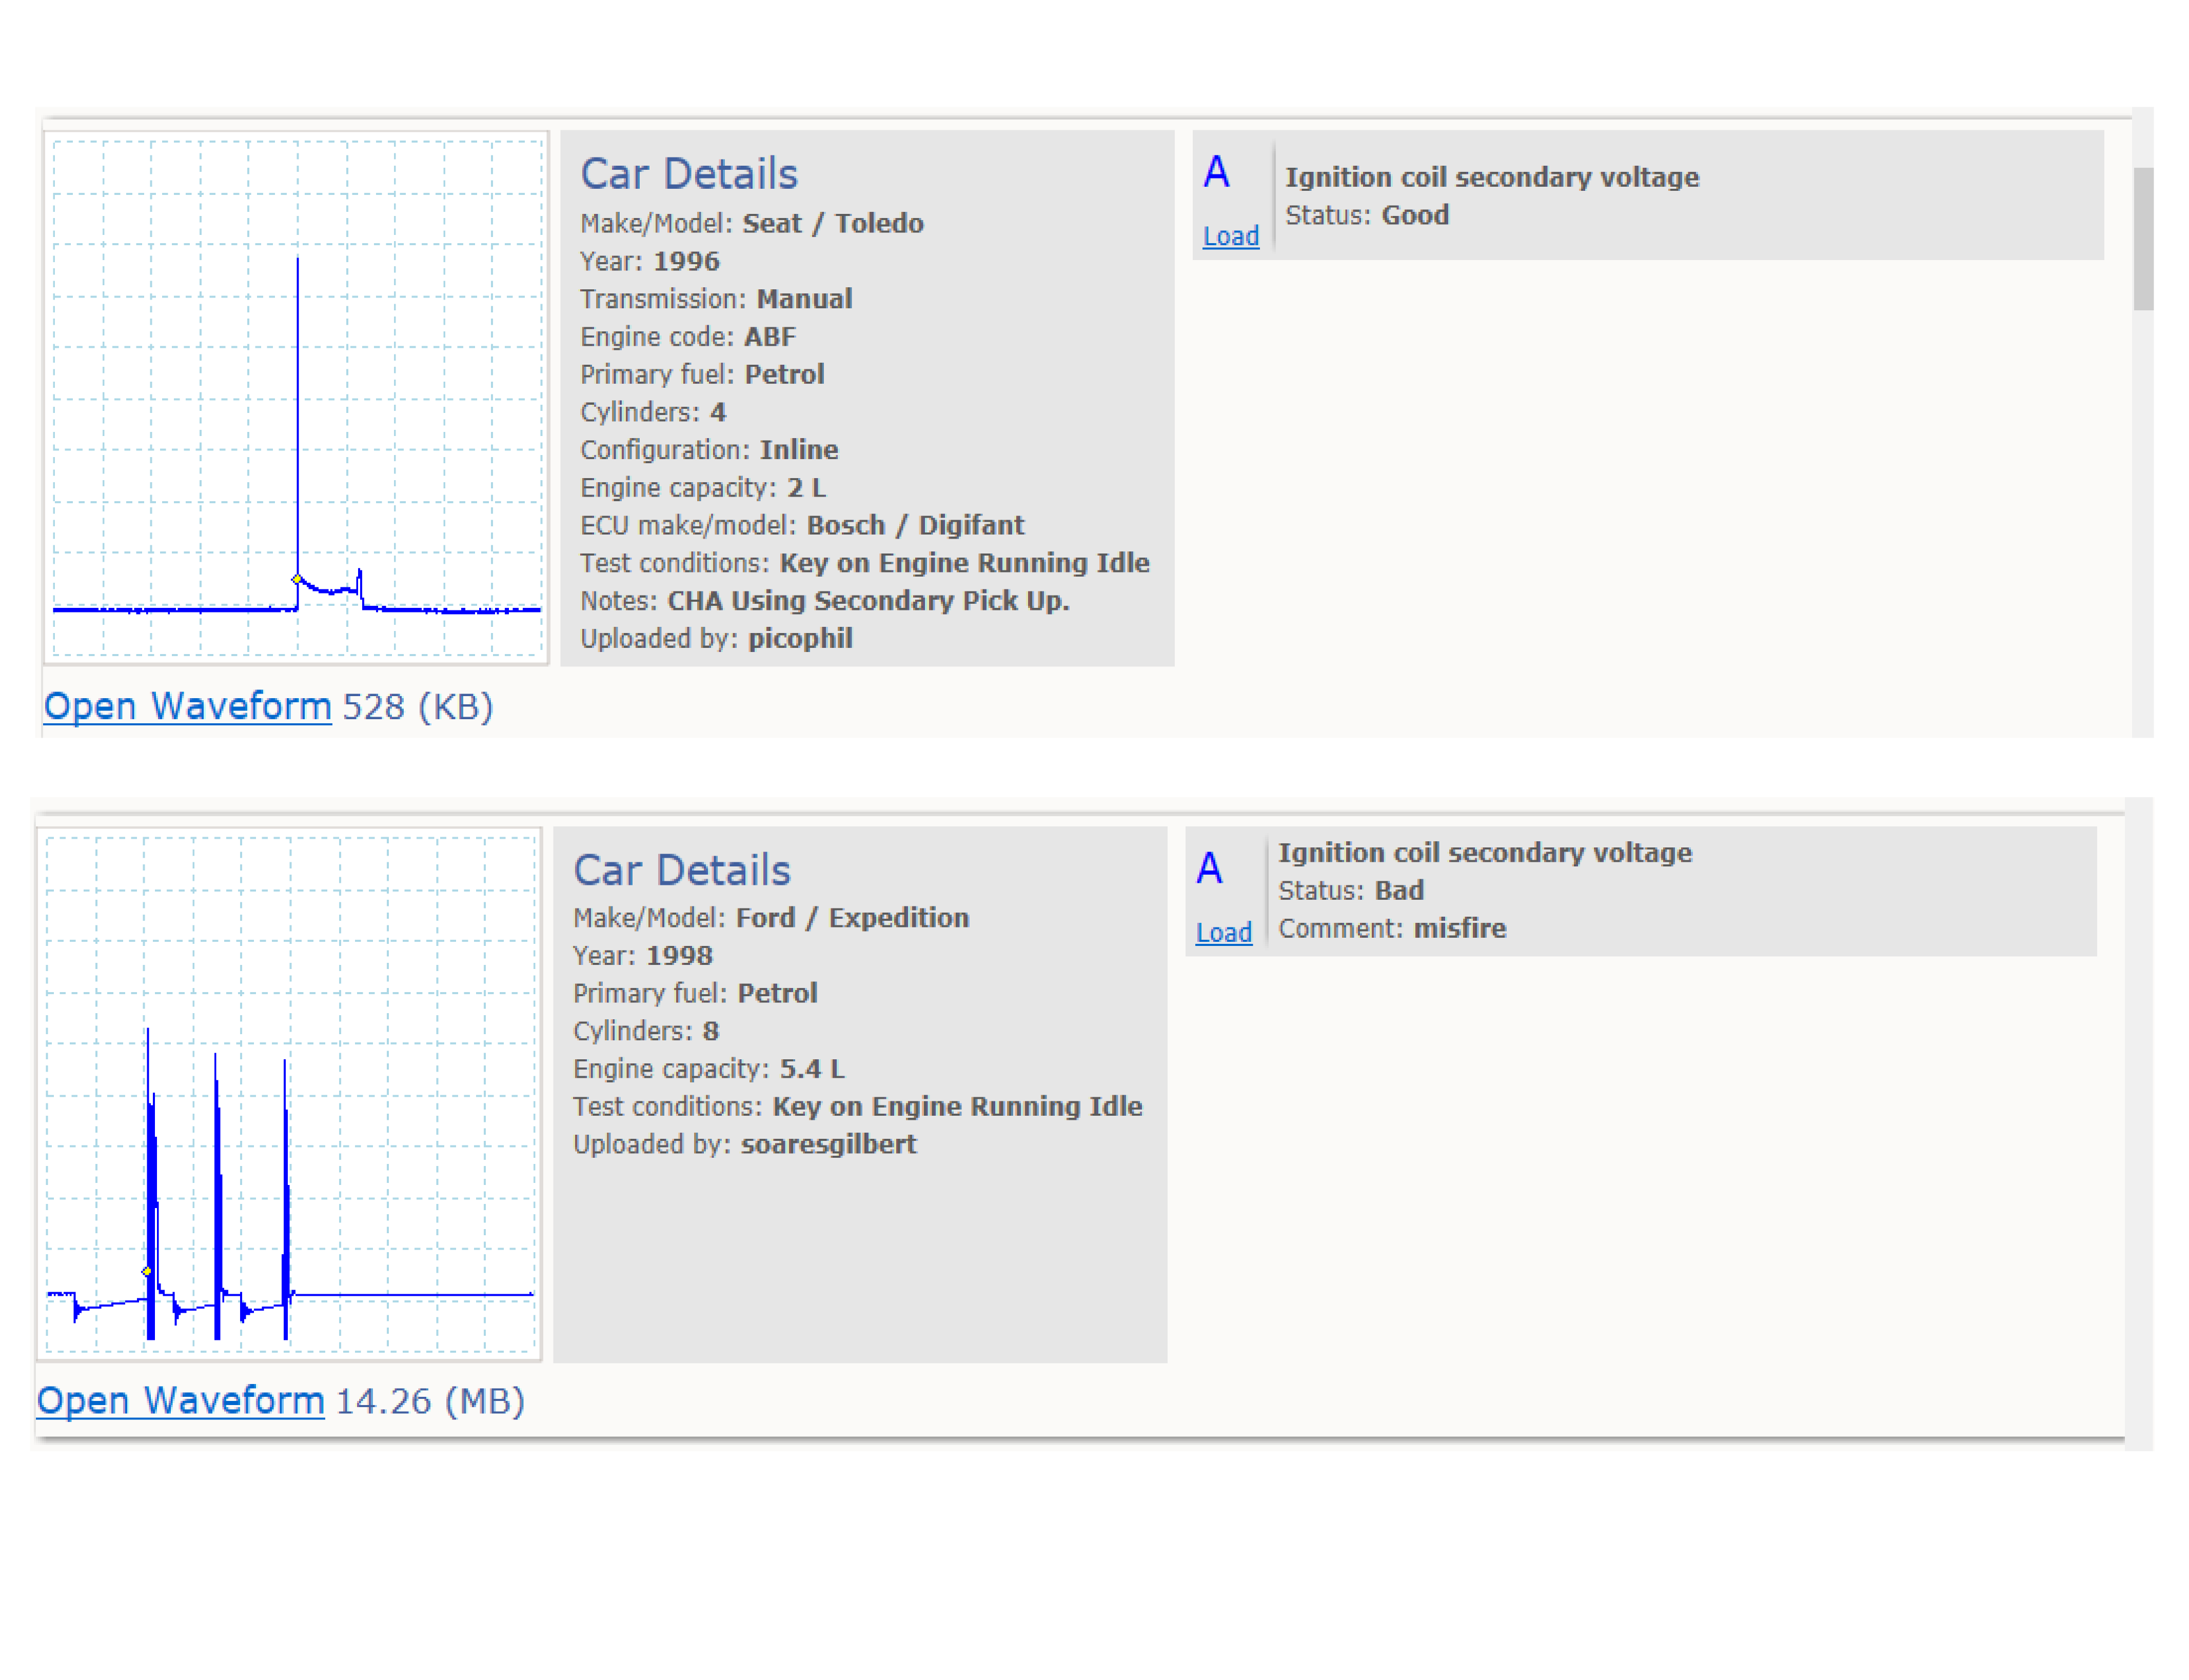Click the Seat Toledo waveform thumbnail
2189x1680 pixels.
[296, 397]
